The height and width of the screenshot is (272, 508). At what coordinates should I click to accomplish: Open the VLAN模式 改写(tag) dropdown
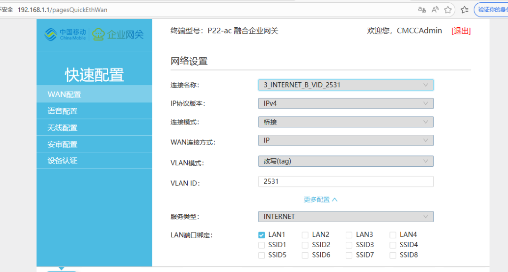click(x=346, y=161)
